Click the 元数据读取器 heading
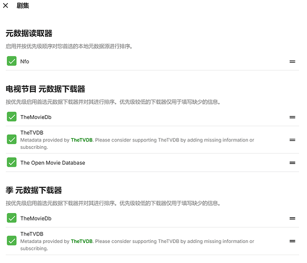This screenshot has height=263, width=307. (x=29, y=34)
